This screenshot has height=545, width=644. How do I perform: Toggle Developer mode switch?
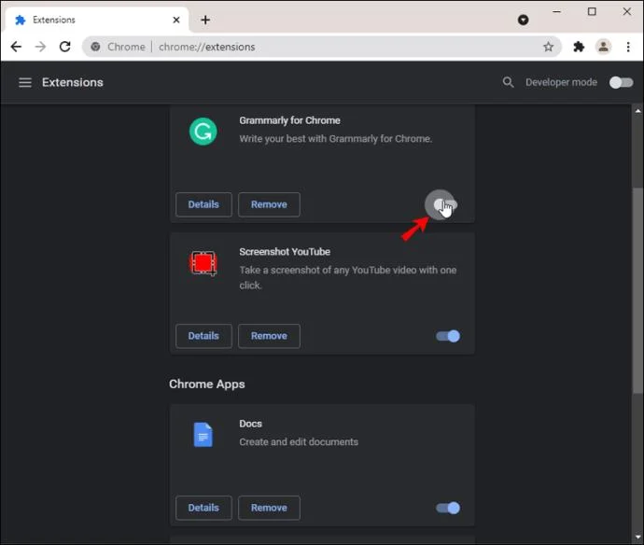(x=621, y=82)
